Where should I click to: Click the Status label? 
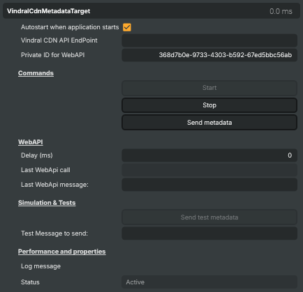click(x=30, y=282)
